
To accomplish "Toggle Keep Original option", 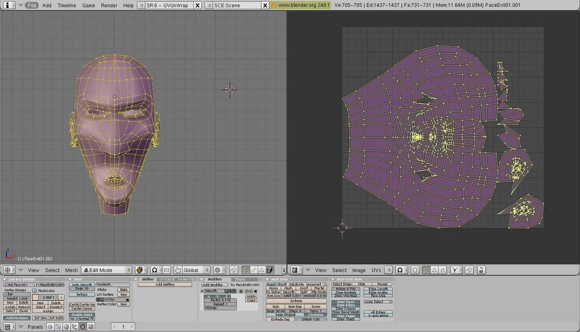I will point(285,315).
